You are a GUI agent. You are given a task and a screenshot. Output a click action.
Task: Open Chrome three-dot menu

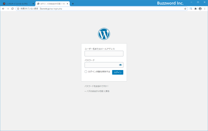[205, 9]
